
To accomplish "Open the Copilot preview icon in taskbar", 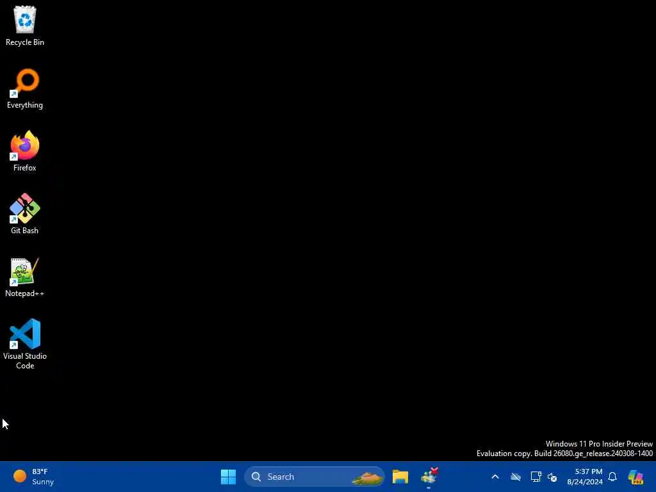I will coord(636,477).
